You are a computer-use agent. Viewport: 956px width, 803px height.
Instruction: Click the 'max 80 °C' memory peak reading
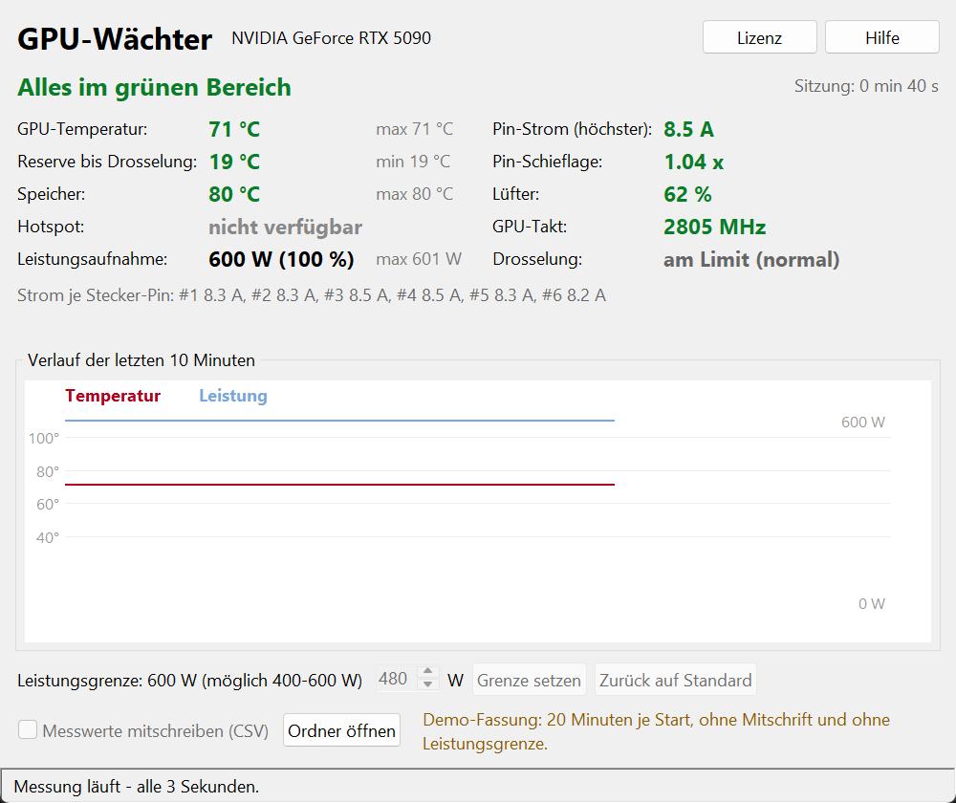(415, 194)
